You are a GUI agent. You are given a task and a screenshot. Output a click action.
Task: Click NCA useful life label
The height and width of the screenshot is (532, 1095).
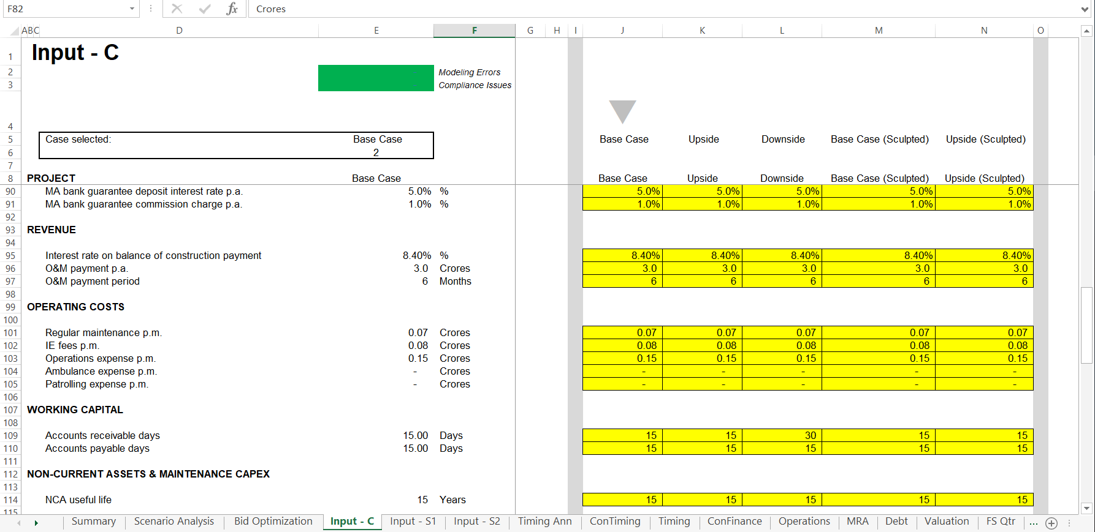click(x=78, y=500)
